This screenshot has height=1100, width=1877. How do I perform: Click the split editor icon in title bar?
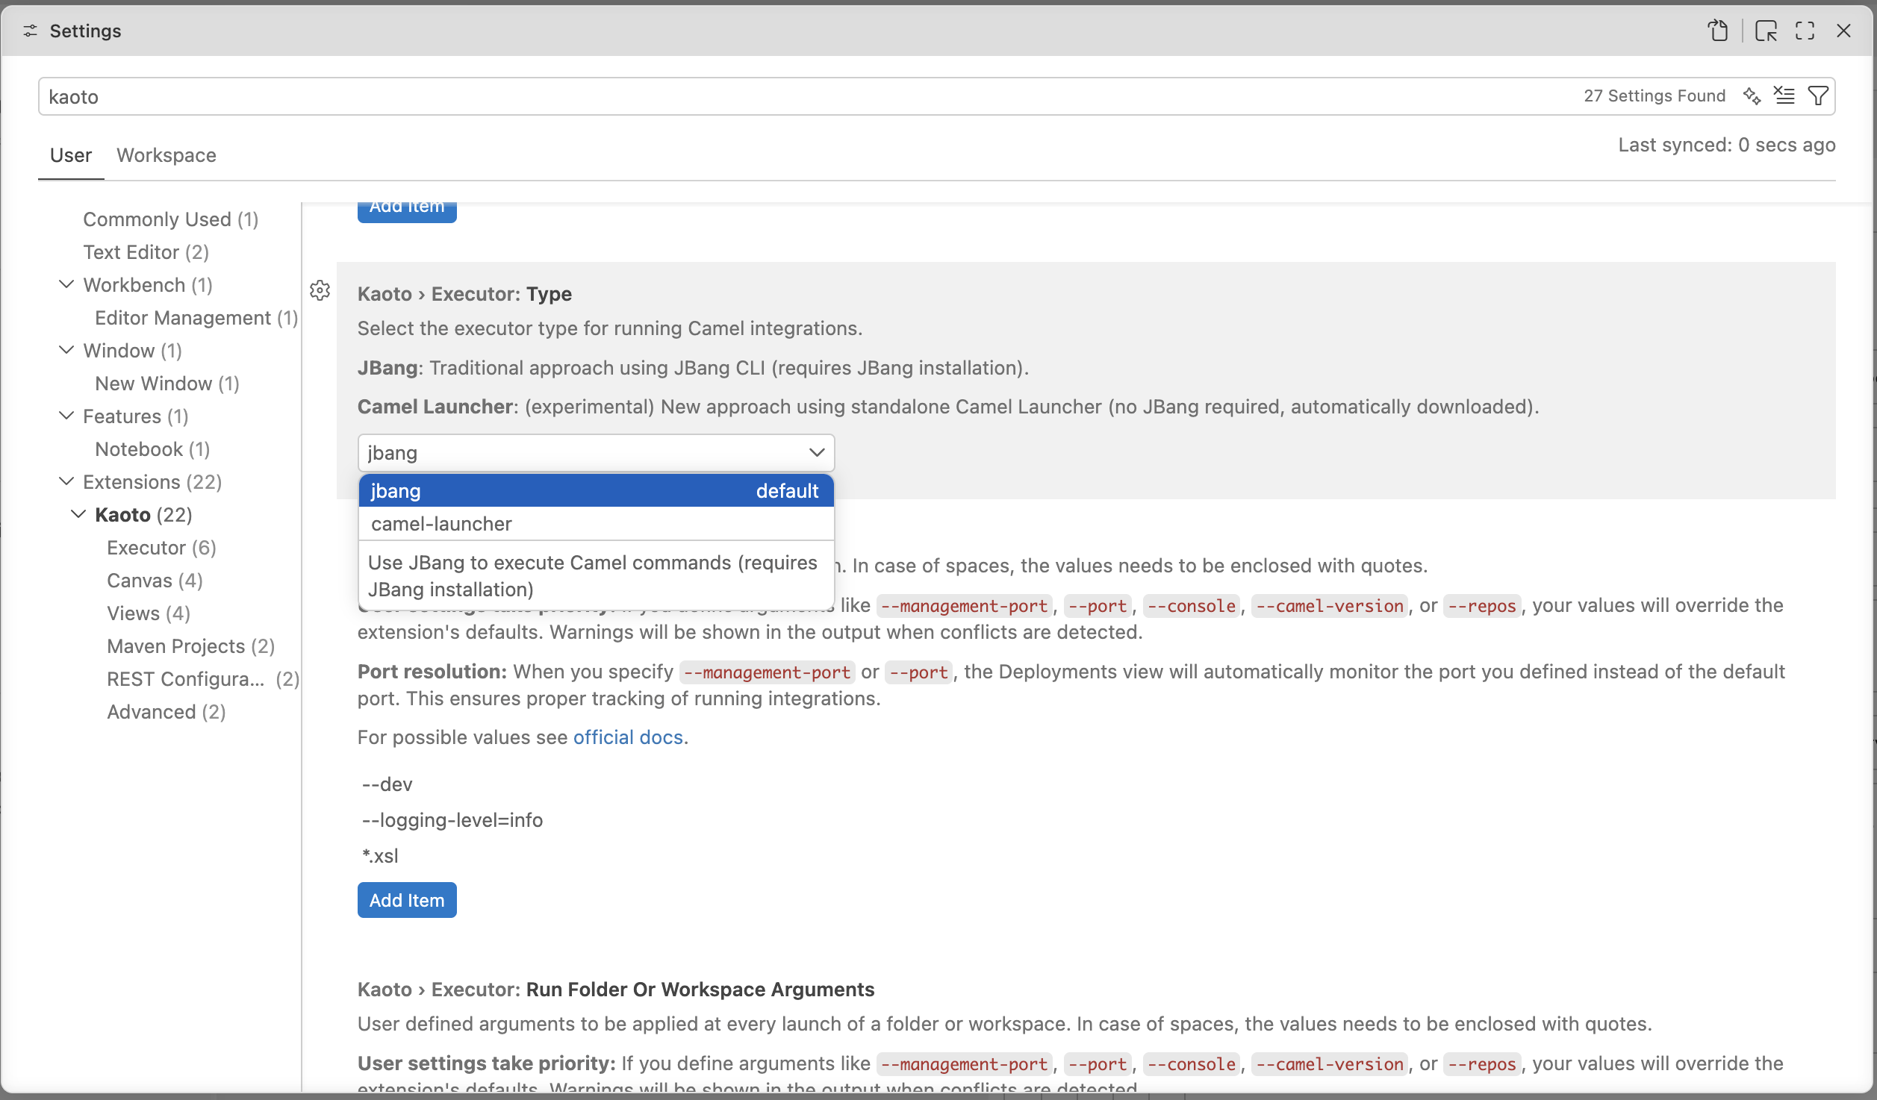[1766, 31]
